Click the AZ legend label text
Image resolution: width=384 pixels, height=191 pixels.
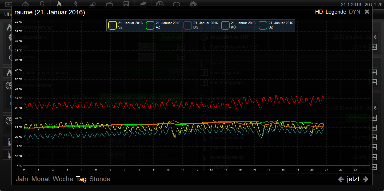[158, 27]
